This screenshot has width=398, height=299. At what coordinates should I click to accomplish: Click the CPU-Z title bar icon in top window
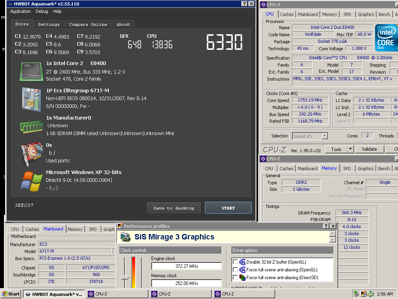[264, 4]
